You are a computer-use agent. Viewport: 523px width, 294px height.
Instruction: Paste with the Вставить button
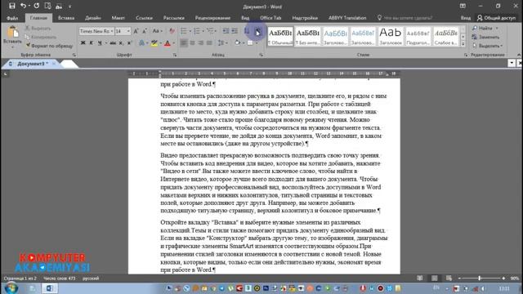(12, 36)
